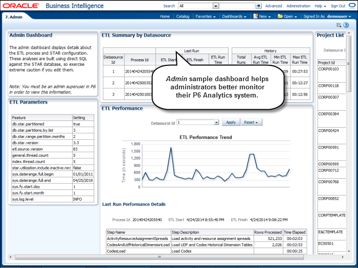The width and height of the screenshot is (358, 268).
Task: Go to Home
Action: tap(165, 16)
